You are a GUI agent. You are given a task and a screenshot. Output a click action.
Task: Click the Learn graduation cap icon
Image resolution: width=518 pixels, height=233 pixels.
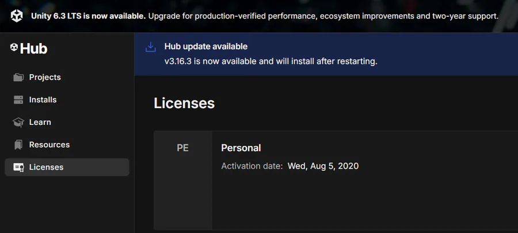pos(18,122)
